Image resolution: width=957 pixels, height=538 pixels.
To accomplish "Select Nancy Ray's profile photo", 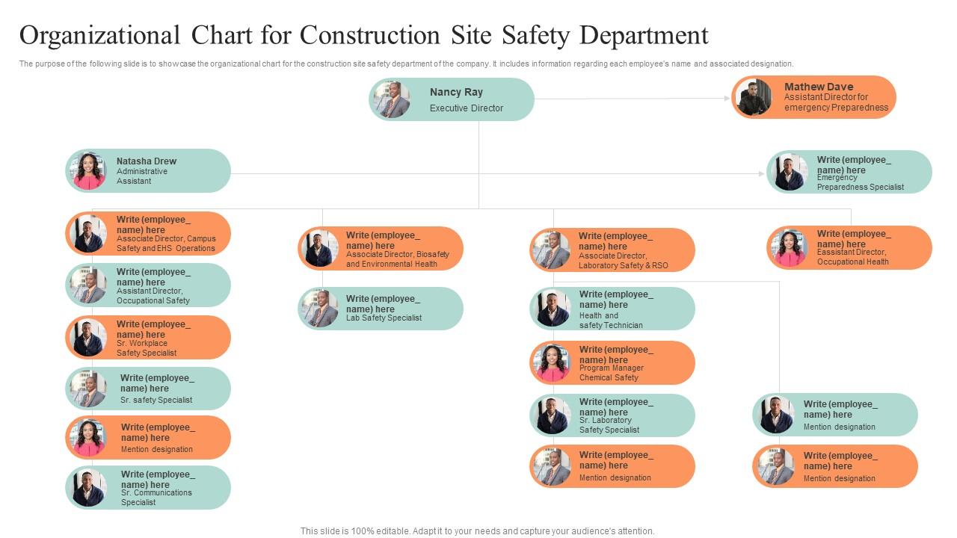I will click(x=392, y=99).
